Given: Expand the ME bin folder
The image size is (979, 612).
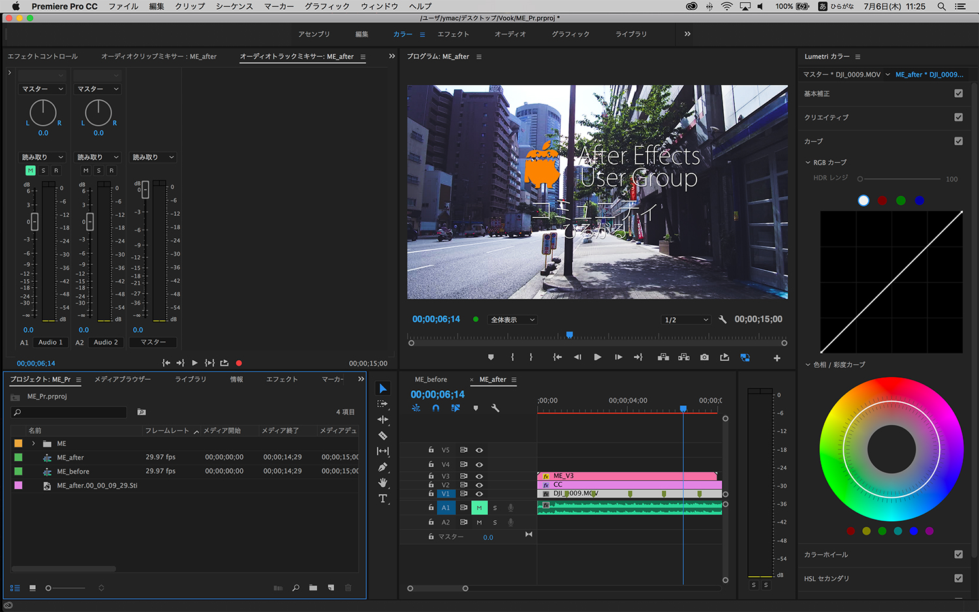Looking at the screenshot, I should [x=33, y=444].
